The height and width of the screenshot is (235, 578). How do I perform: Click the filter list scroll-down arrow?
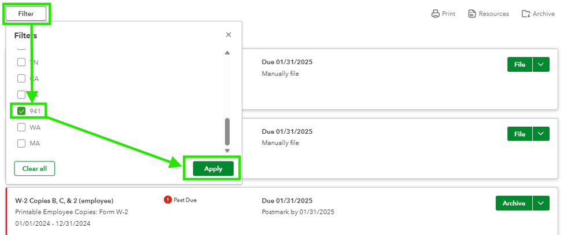click(227, 150)
